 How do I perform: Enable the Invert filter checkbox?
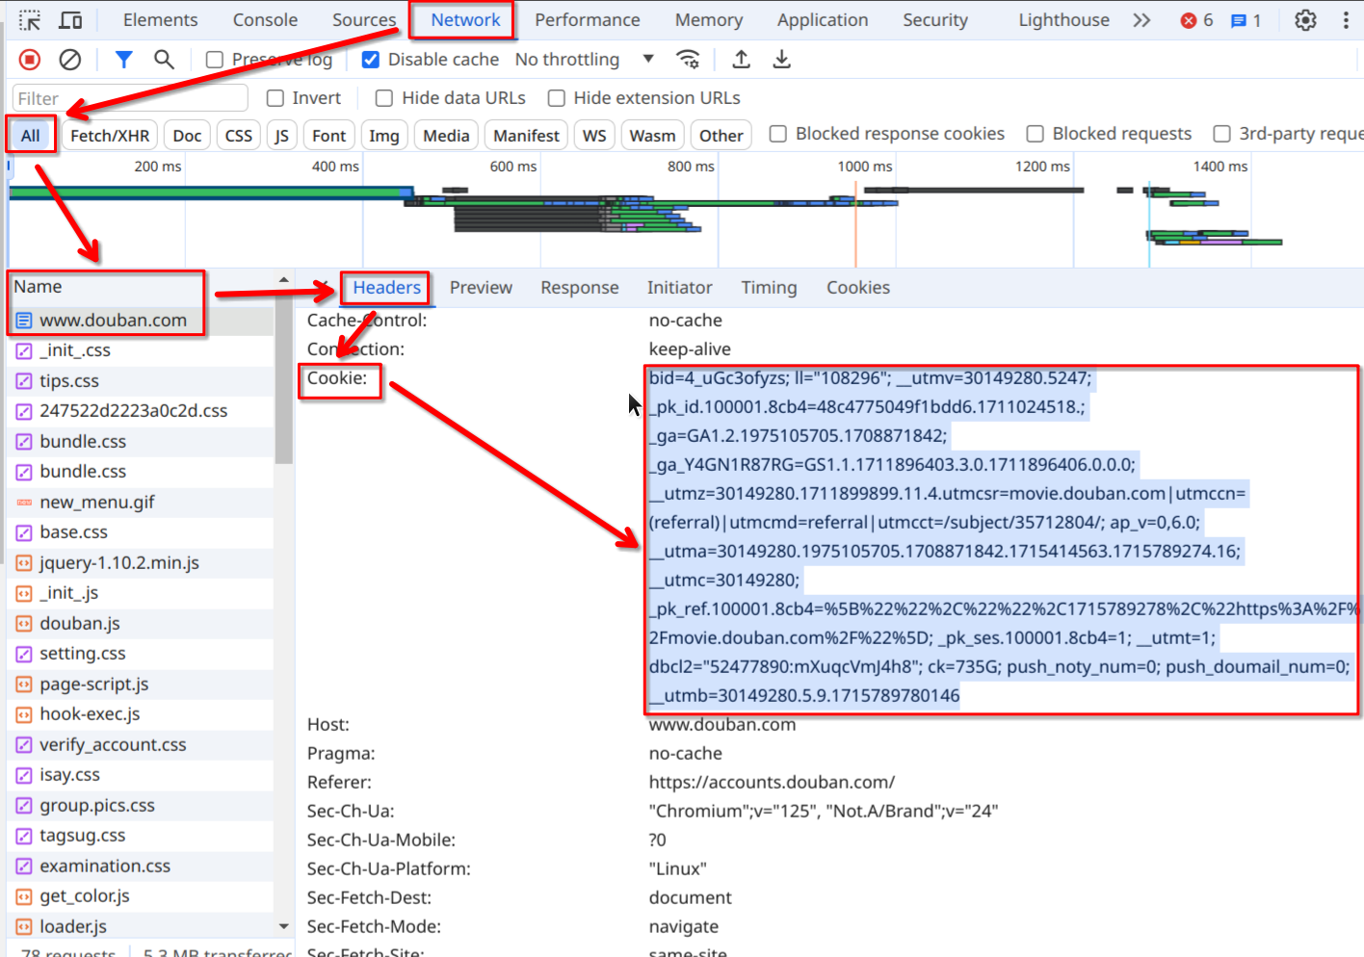(x=275, y=98)
